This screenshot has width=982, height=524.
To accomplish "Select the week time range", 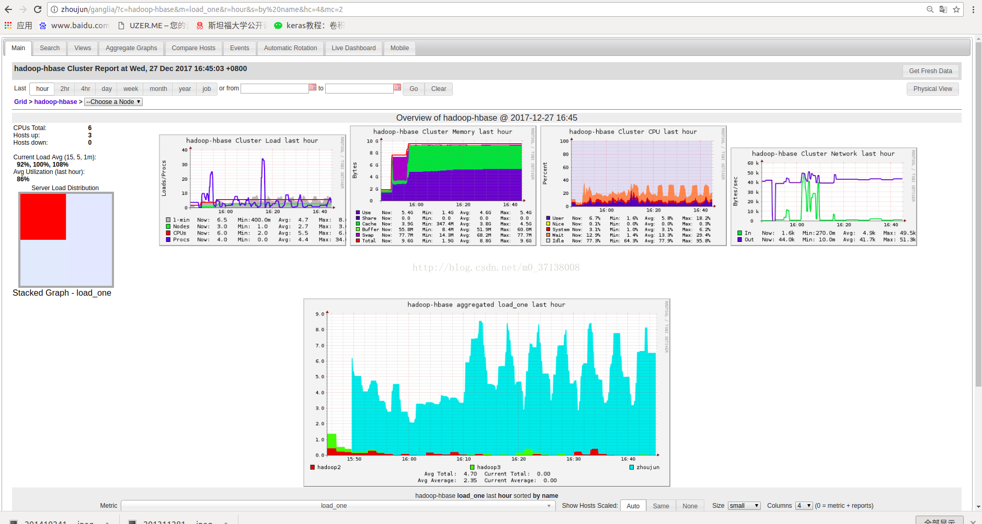I will click(131, 89).
